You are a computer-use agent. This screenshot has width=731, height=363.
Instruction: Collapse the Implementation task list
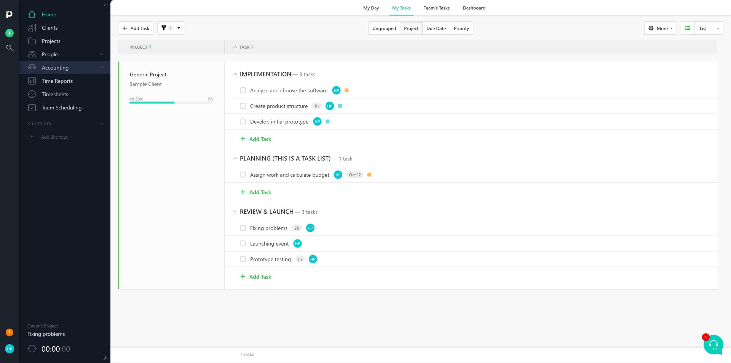[x=235, y=75]
